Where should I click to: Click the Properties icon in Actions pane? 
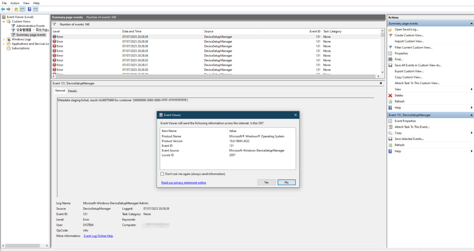point(390,53)
